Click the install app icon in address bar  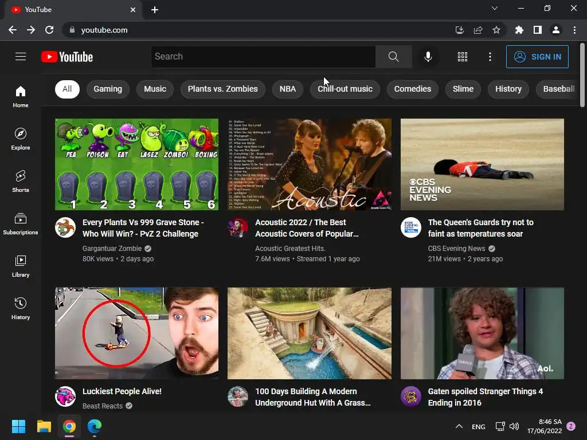(x=459, y=30)
